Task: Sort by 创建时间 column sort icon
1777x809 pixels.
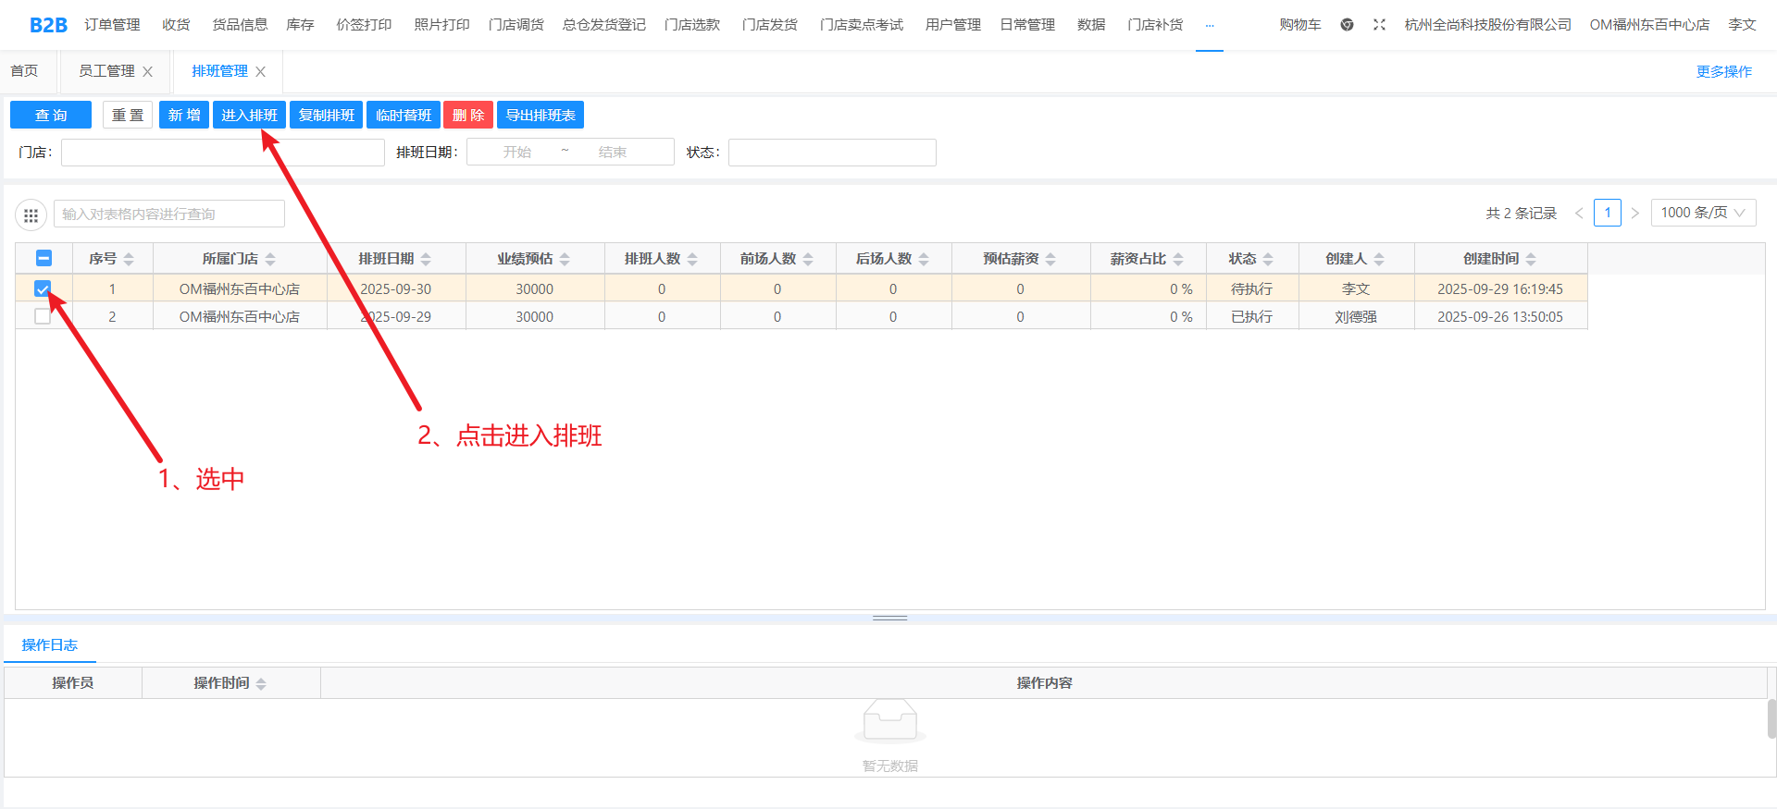Action: click(1531, 260)
